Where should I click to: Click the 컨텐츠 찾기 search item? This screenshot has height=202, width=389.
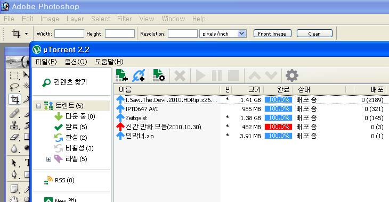pyautogui.click(x=64, y=82)
